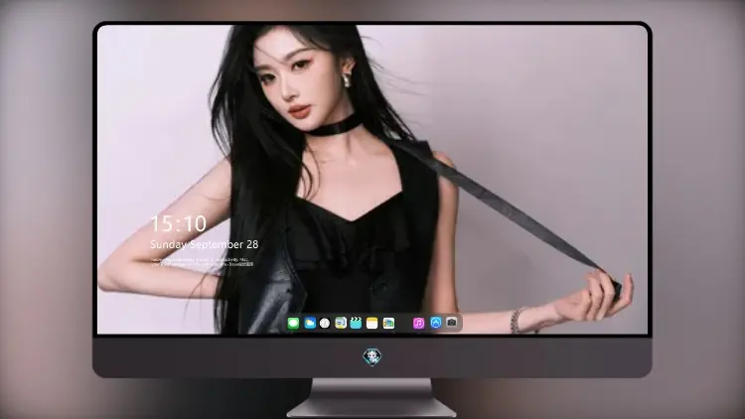Open the teal clapperboard video app
This screenshot has width=745, height=419.
pos(356,323)
